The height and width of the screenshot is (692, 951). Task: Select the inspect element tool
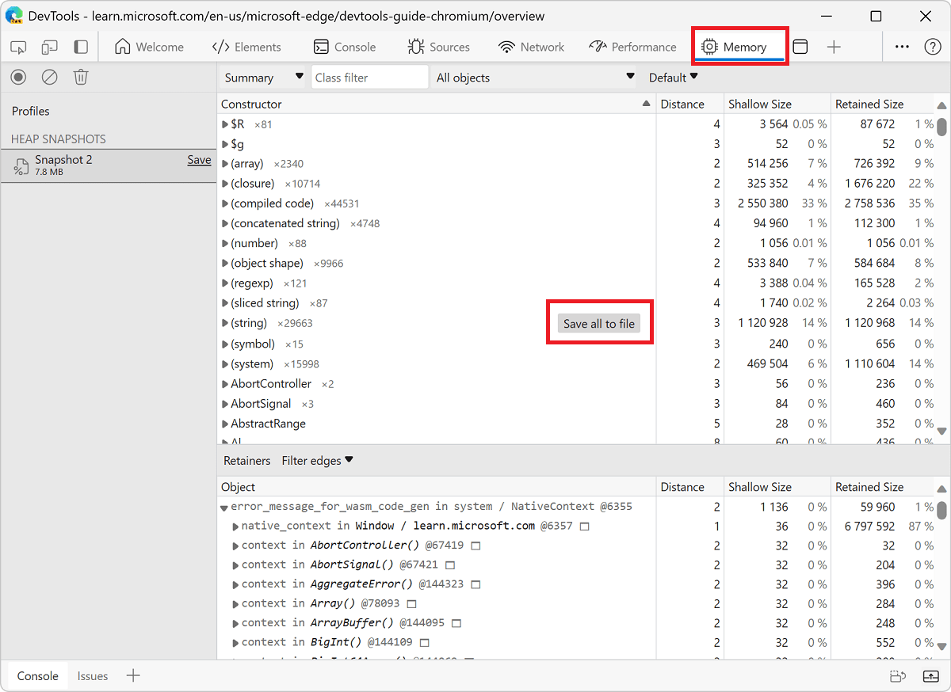[17, 47]
